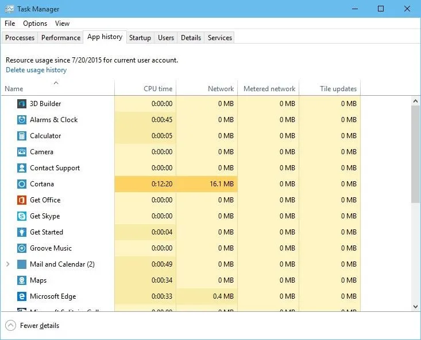Click the Get Office app icon
The height and width of the screenshot is (340, 421).
tap(22, 200)
